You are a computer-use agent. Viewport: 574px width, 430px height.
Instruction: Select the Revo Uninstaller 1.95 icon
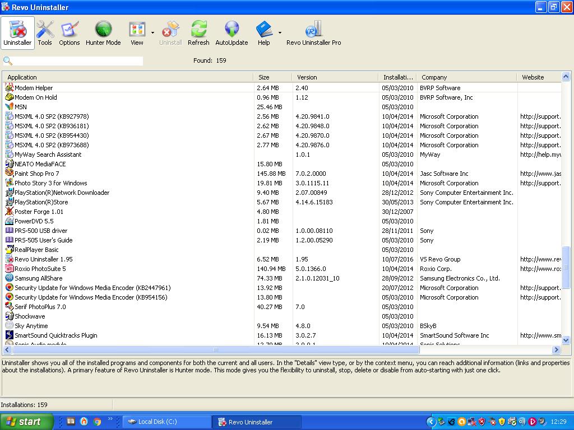(x=9, y=259)
